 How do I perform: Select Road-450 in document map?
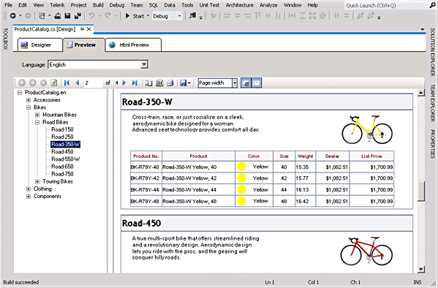(62, 152)
